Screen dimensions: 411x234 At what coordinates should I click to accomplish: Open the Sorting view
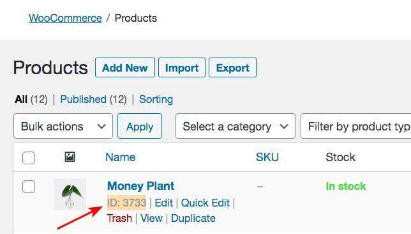156,100
